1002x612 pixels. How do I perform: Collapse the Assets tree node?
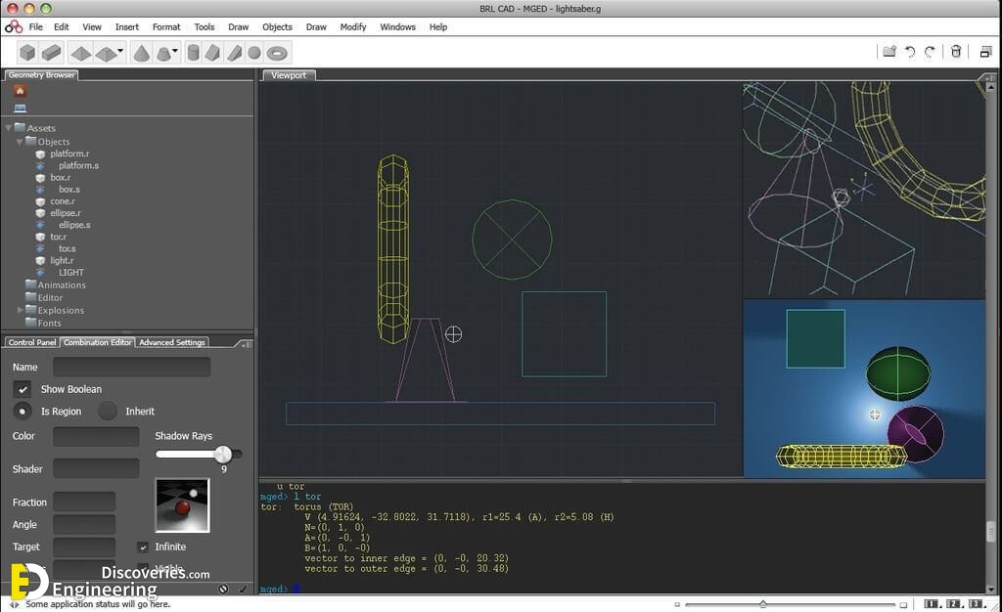tap(8, 128)
